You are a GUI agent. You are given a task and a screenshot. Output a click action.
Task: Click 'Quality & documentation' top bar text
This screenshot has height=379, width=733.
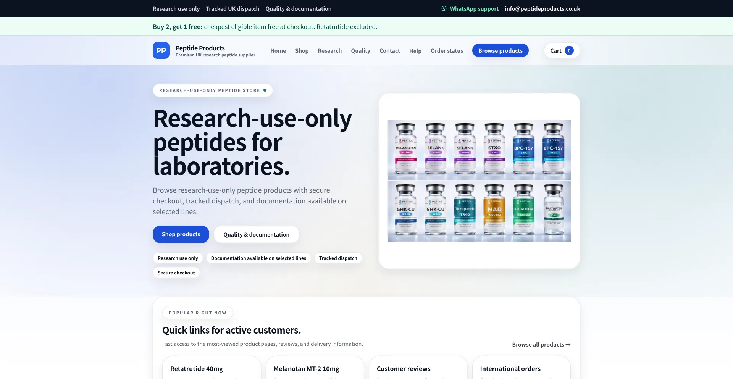click(x=299, y=8)
